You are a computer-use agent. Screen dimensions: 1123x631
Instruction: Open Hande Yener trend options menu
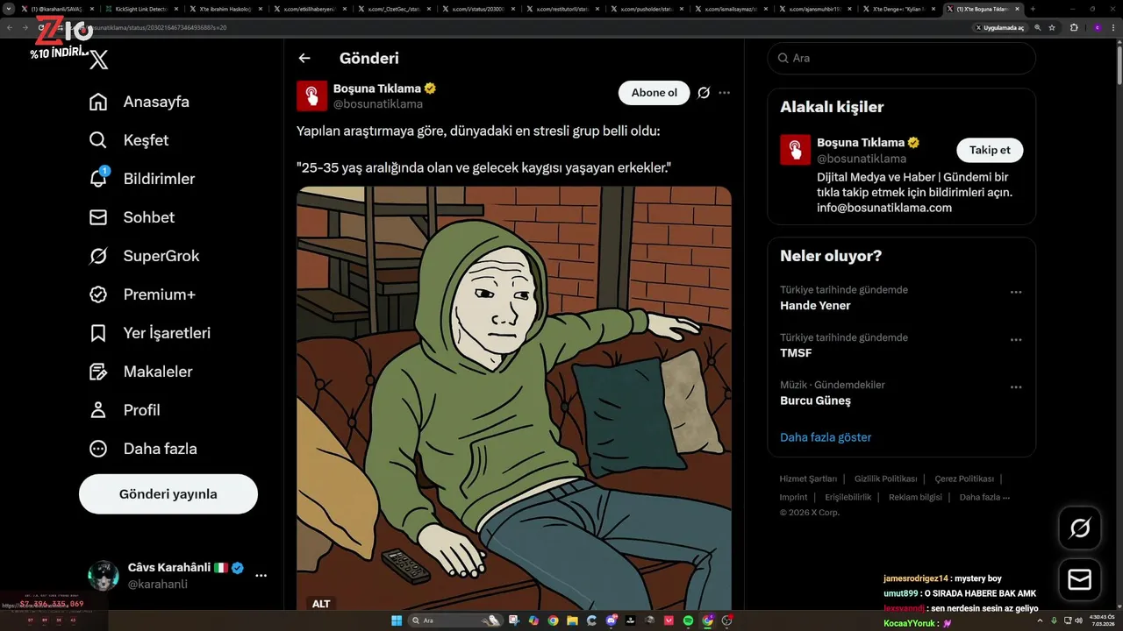point(1016,293)
